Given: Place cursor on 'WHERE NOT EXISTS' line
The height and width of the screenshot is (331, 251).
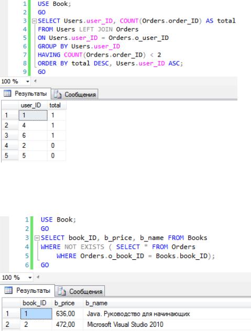Looking at the screenshot, I should [x=118, y=247].
